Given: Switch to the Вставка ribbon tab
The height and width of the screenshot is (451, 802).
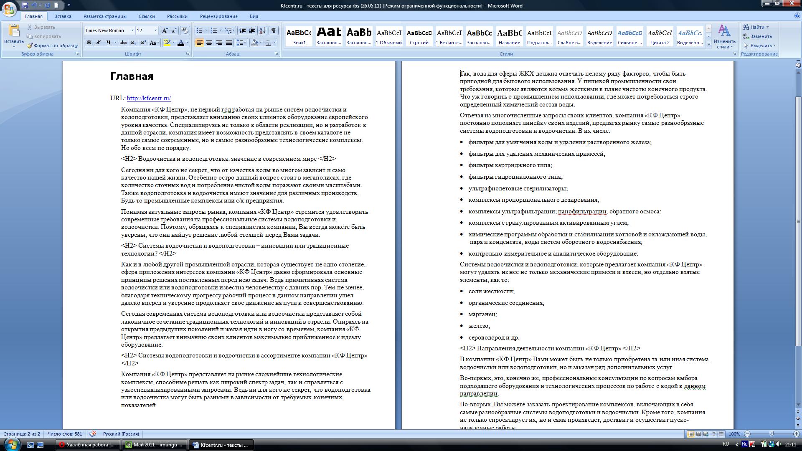Looking at the screenshot, I should tap(63, 16).
